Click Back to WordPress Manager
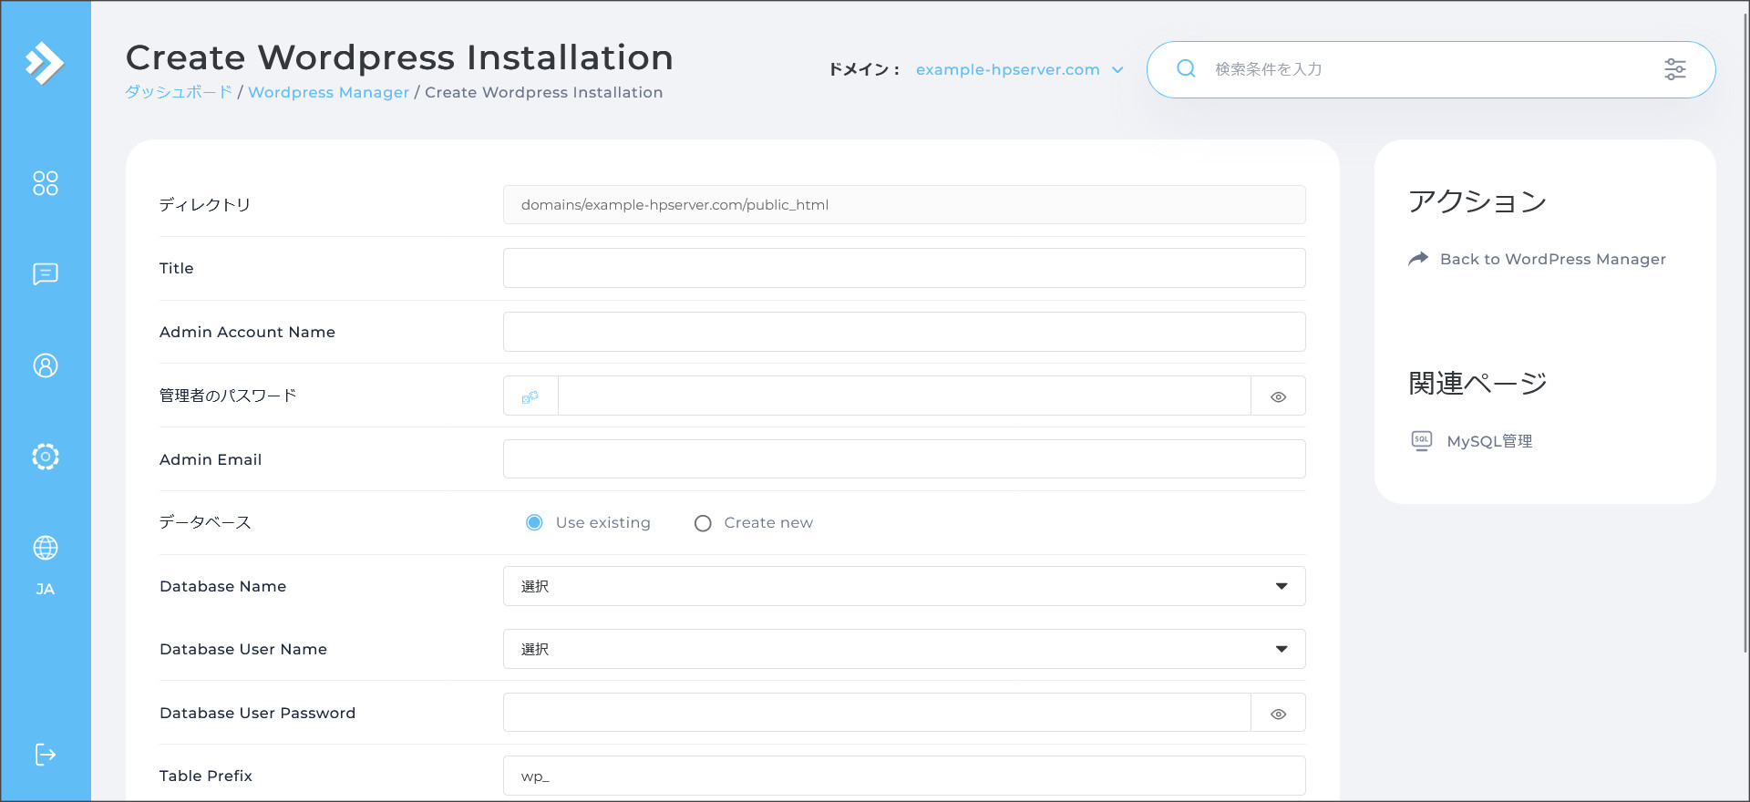The image size is (1750, 802). (x=1551, y=259)
